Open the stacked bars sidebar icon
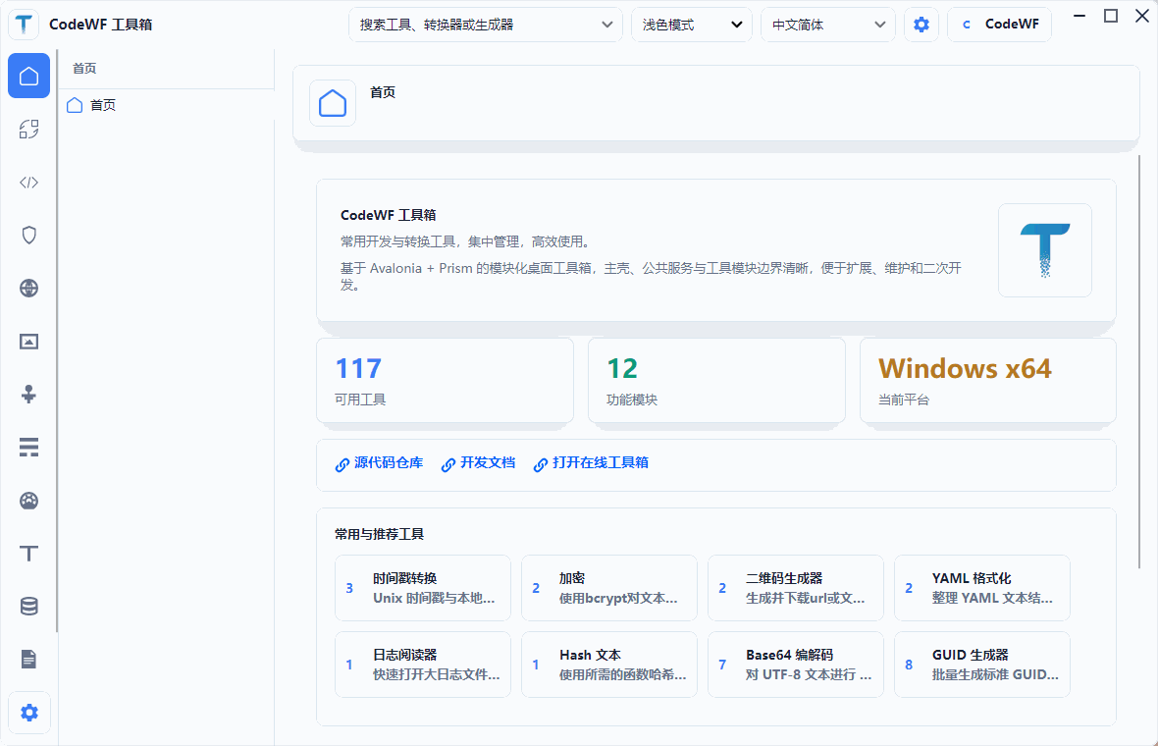The image size is (1158, 746). pos(28,447)
